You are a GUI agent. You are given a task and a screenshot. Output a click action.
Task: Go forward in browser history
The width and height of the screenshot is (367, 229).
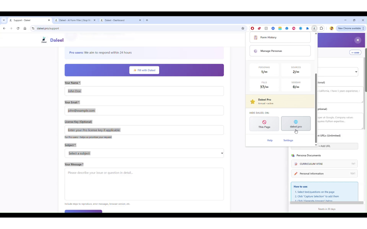(11, 28)
